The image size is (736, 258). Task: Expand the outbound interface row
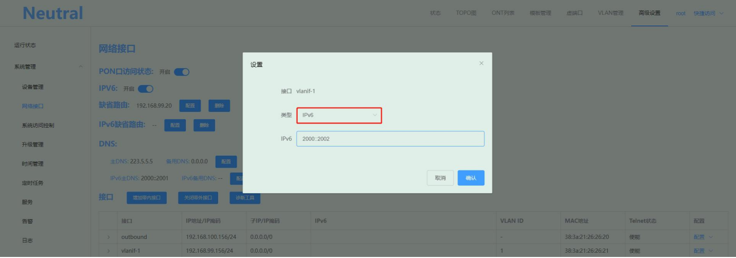point(108,237)
